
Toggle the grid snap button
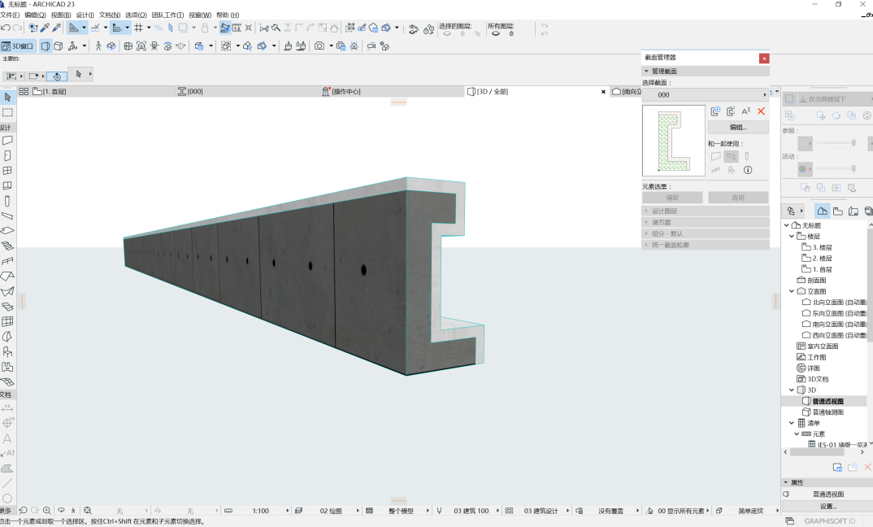(139, 28)
